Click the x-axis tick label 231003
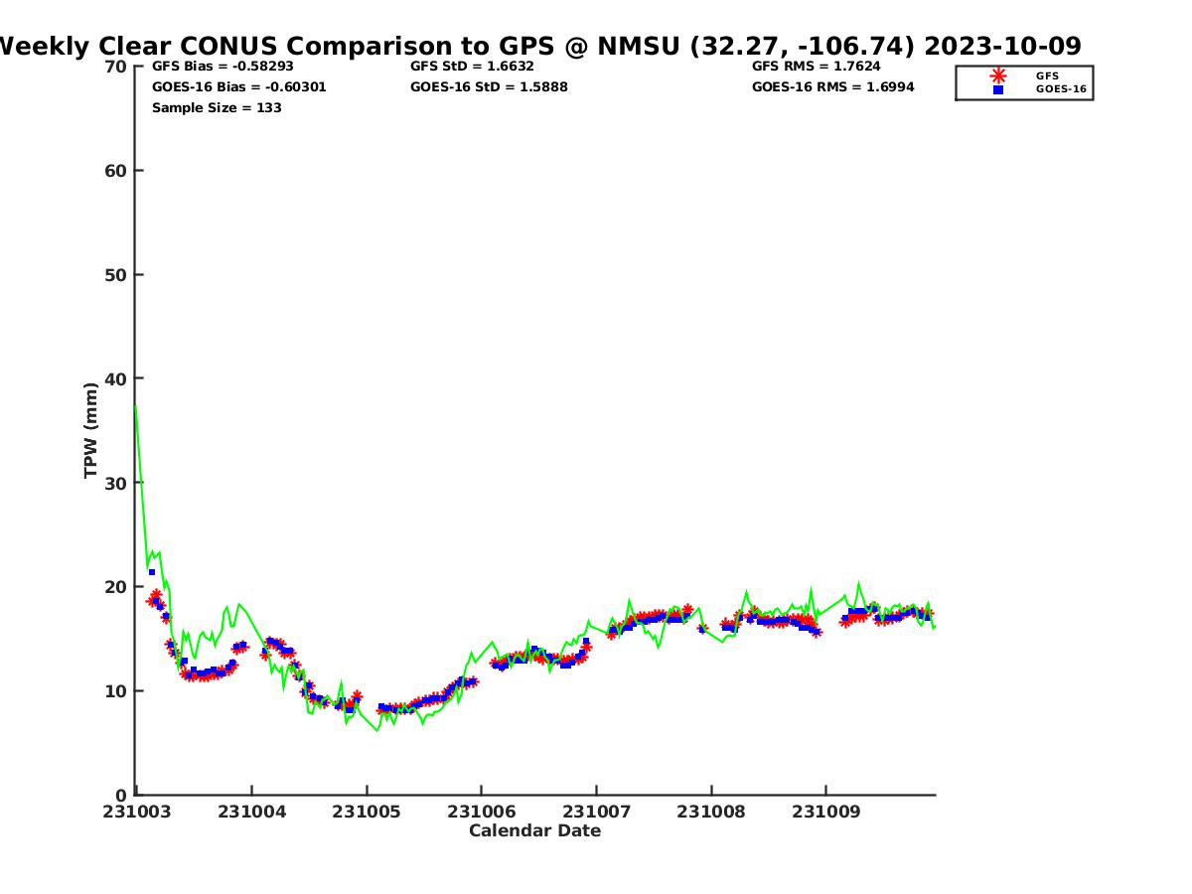 137,812
